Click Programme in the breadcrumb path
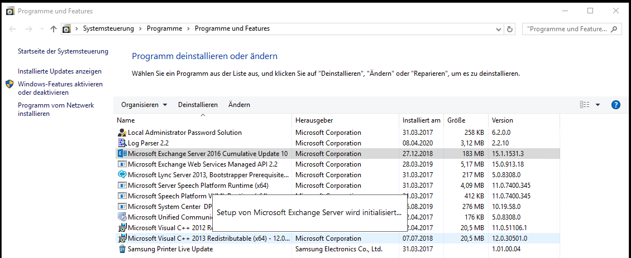The width and height of the screenshot is (631, 258). [164, 29]
